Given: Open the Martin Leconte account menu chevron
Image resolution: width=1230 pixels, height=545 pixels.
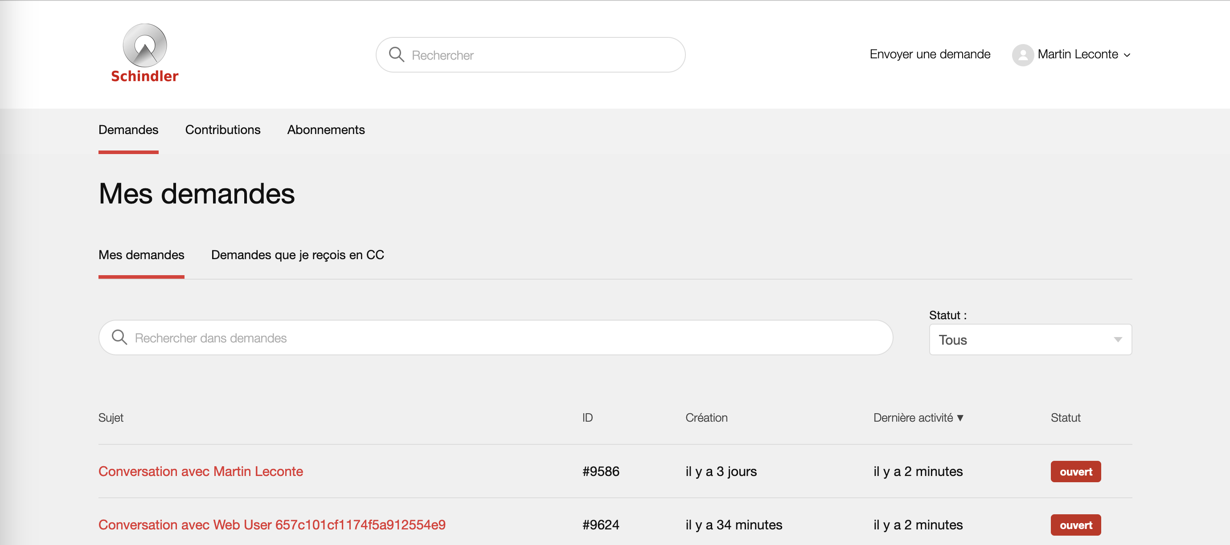Looking at the screenshot, I should click(x=1127, y=55).
